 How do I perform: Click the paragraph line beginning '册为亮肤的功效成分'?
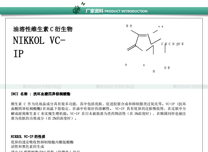click(44, 118)
